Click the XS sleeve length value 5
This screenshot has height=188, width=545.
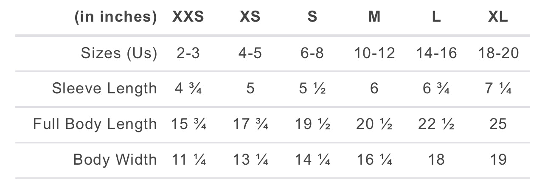coord(250,89)
